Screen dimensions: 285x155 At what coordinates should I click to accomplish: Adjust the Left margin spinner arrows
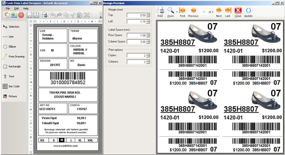(x=148, y=22)
